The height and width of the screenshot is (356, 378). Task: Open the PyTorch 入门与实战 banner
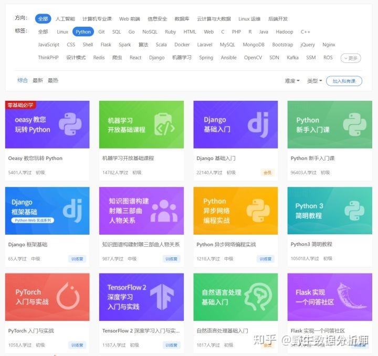click(47, 297)
